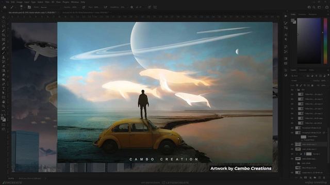Select the Eyedropper tool
The width and height of the screenshot is (330, 185).
[4, 44]
